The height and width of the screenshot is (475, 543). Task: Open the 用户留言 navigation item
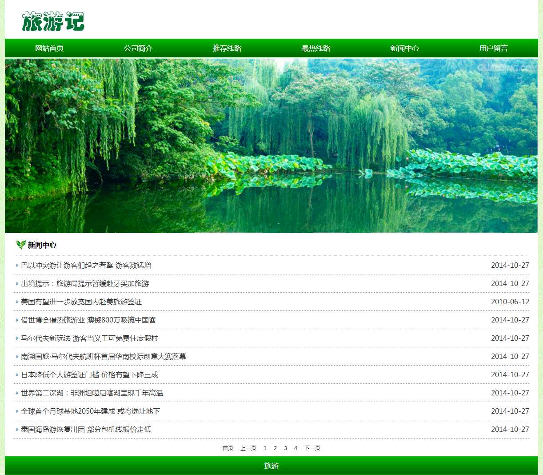(493, 48)
